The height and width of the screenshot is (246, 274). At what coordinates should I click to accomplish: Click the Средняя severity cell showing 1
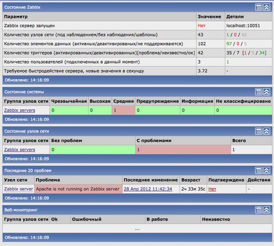(123, 110)
